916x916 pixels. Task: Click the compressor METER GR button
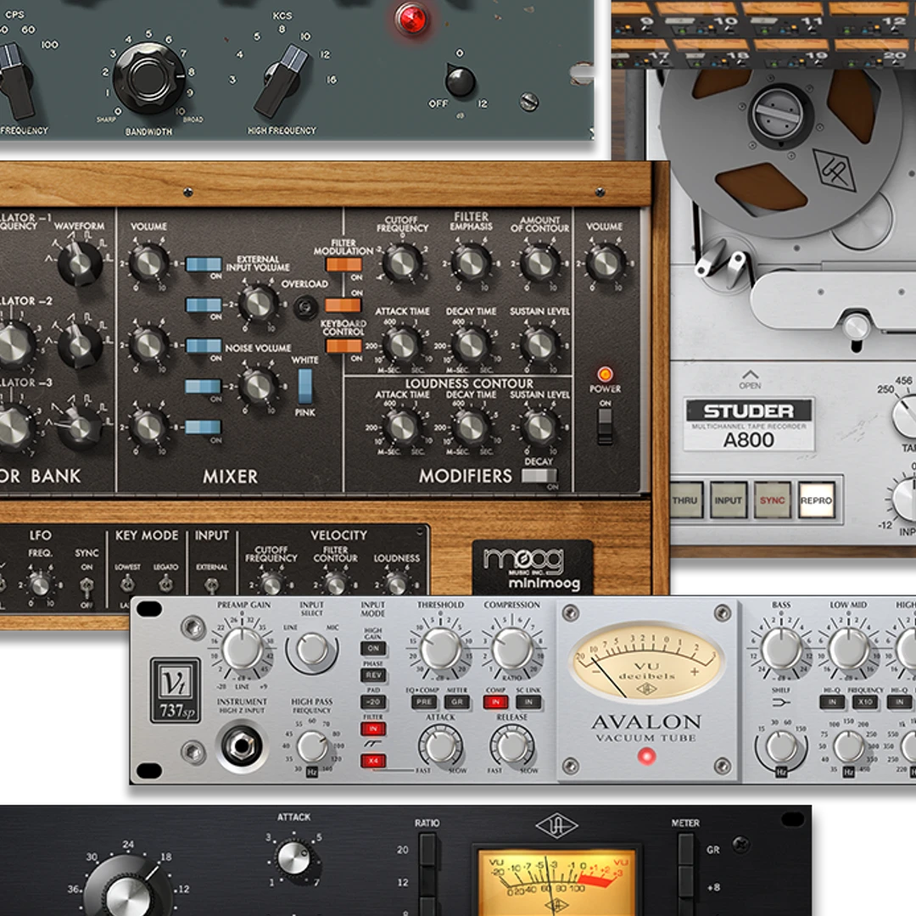[686, 849]
